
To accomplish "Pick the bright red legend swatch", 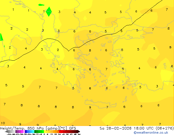I will (x=60, y=131).
